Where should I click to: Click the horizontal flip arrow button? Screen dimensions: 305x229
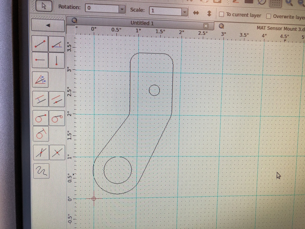pos(196,13)
